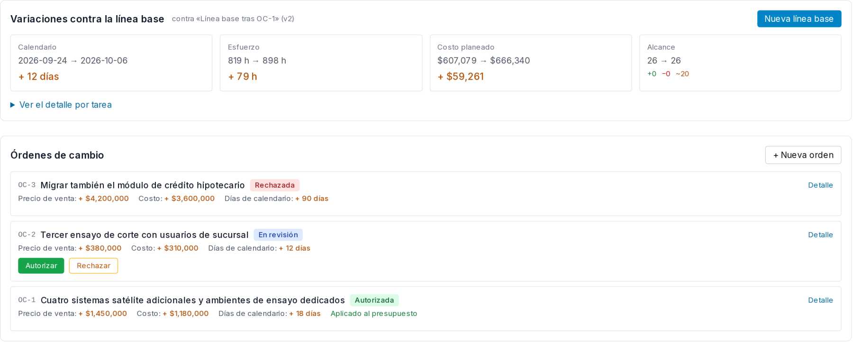The height and width of the screenshot is (342, 853).
Task: Click the 819 h → 898 h effort value
Action: tap(257, 61)
